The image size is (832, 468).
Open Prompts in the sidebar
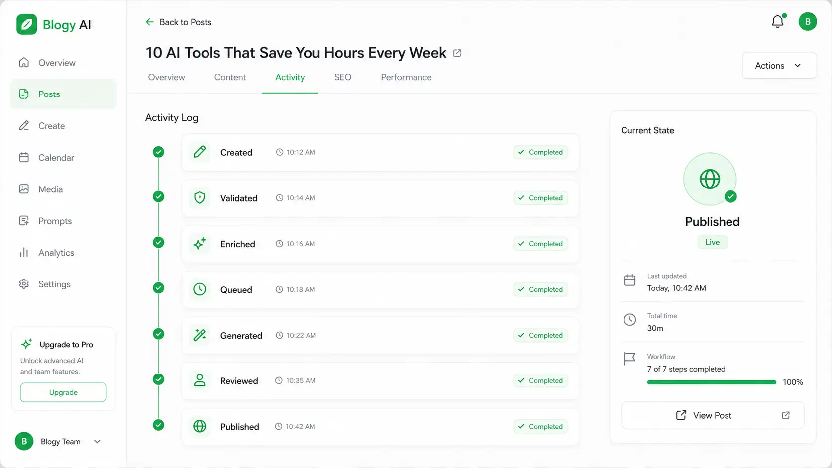pyautogui.click(x=64, y=221)
